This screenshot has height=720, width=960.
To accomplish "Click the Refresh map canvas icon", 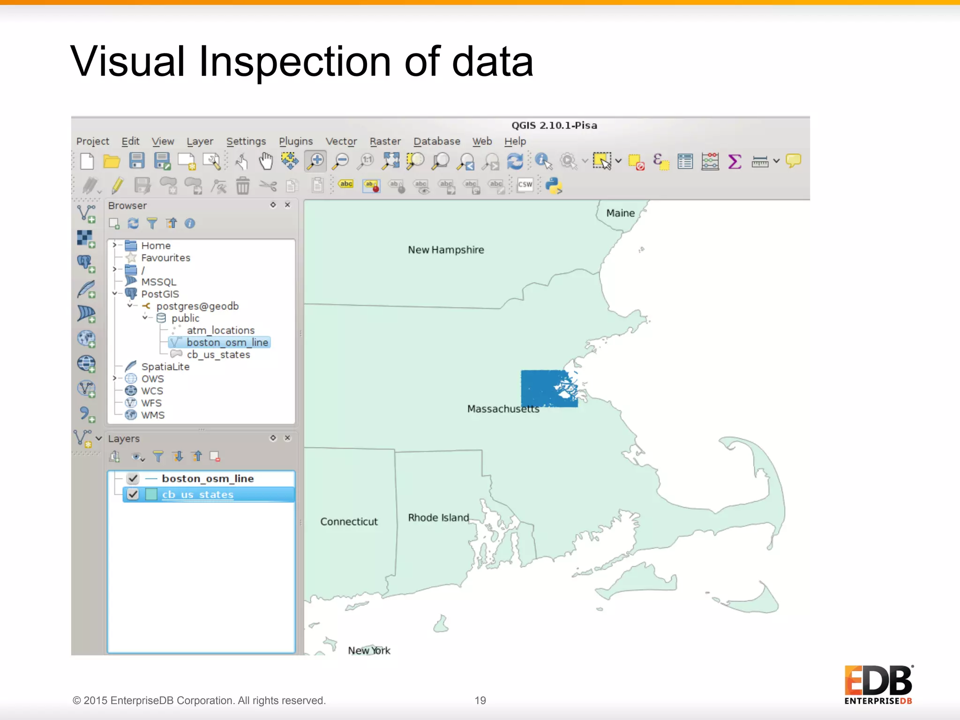I will (515, 161).
